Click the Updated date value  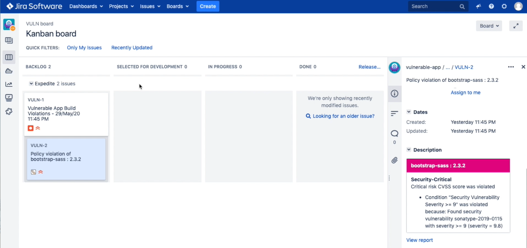pos(473,131)
